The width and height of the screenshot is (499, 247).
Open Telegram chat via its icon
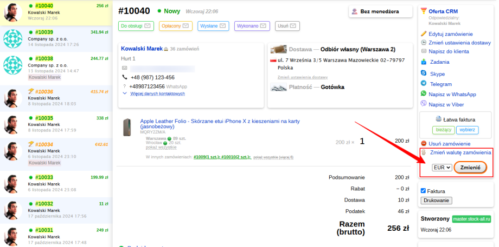point(424,84)
